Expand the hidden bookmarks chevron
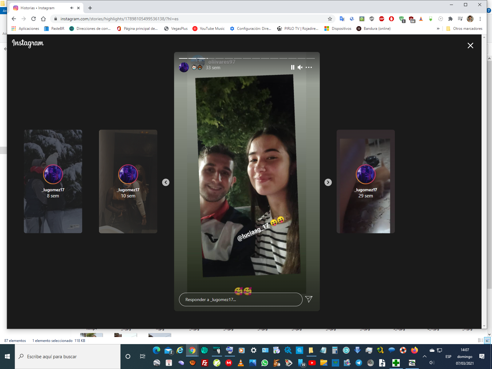The height and width of the screenshot is (369, 492). (x=438, y=29)
